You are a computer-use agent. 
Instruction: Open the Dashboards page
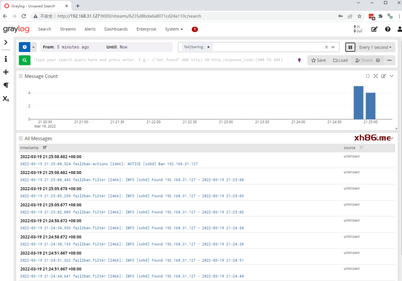click(116, 29)
